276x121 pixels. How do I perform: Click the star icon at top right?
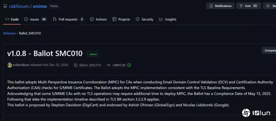click(x=268, y=6)
